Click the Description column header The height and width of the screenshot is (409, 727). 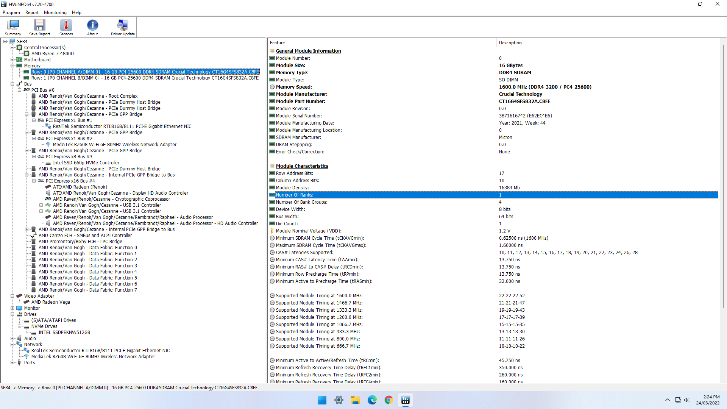607,43
